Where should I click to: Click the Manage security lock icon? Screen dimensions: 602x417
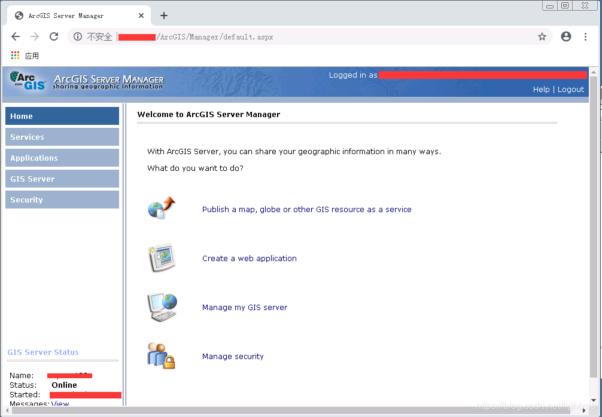[x=161, y=355]
